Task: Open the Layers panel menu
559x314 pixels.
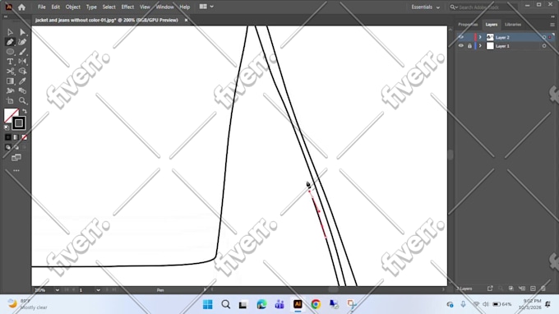Action: (552, 25)
